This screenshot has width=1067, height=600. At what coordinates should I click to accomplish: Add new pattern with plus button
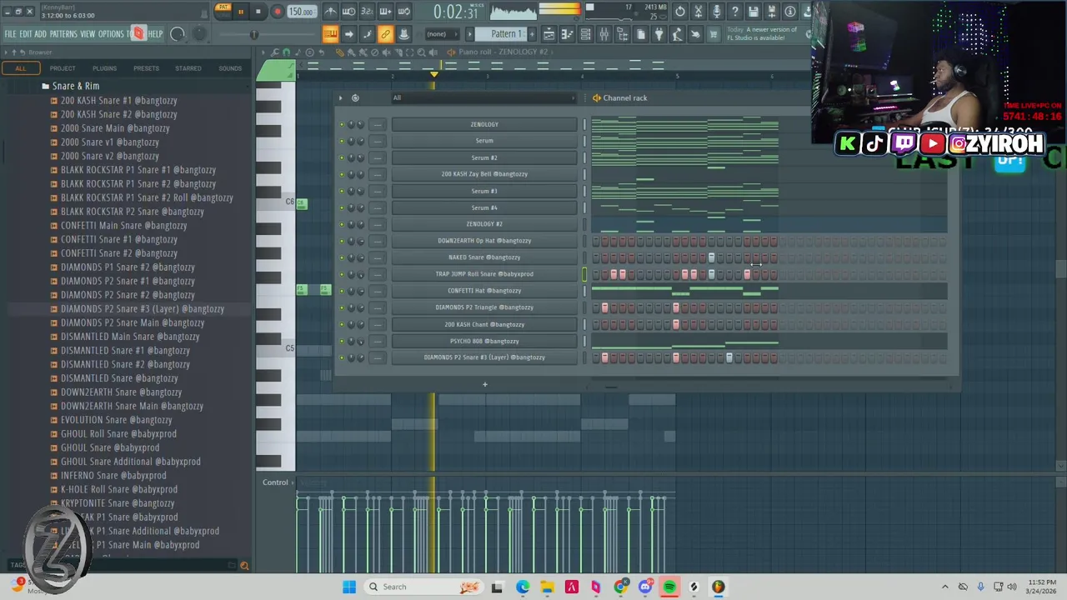[x=533, y=34]
